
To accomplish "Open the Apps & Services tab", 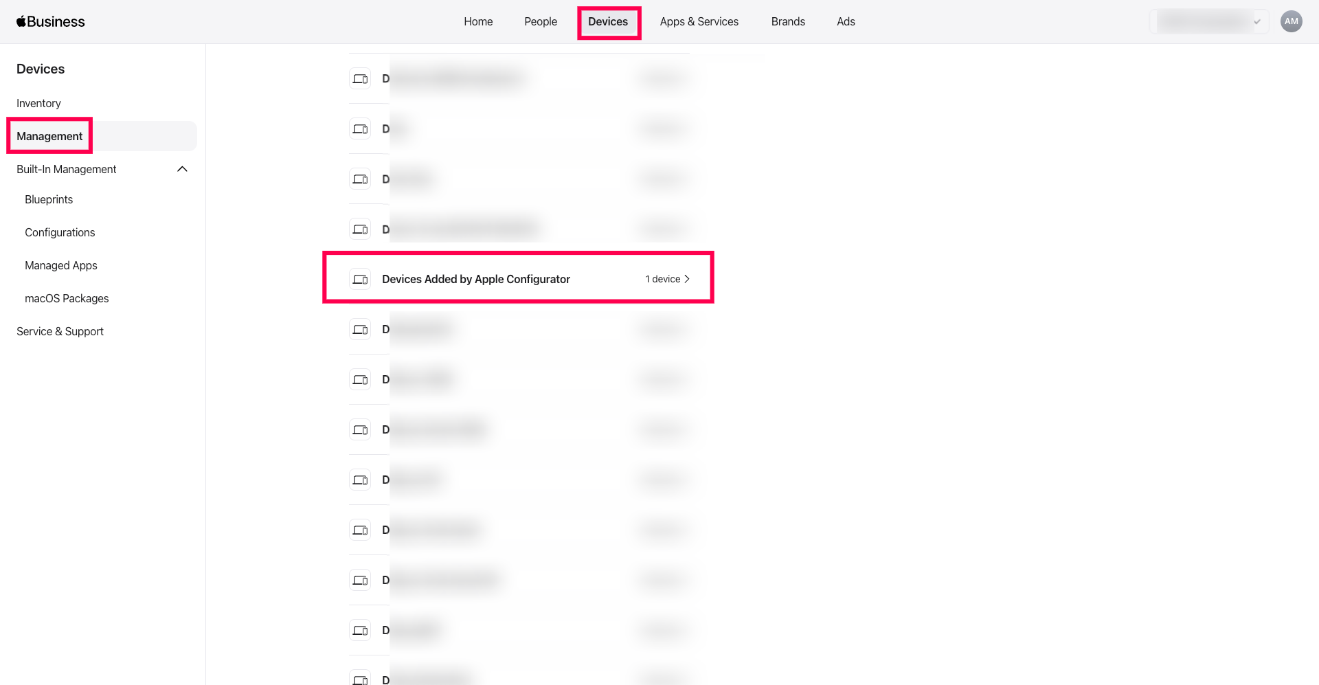I will coord(699,21).
